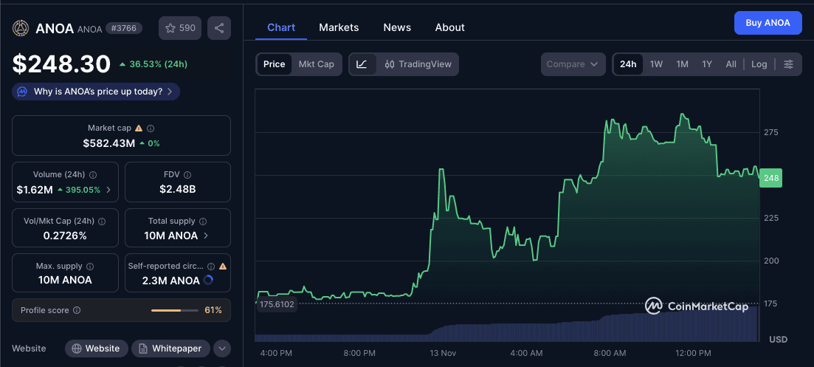Show Volume (24h) info tooltip icon
This screenshot has height=367, width=814.
(x=94, y=175)
